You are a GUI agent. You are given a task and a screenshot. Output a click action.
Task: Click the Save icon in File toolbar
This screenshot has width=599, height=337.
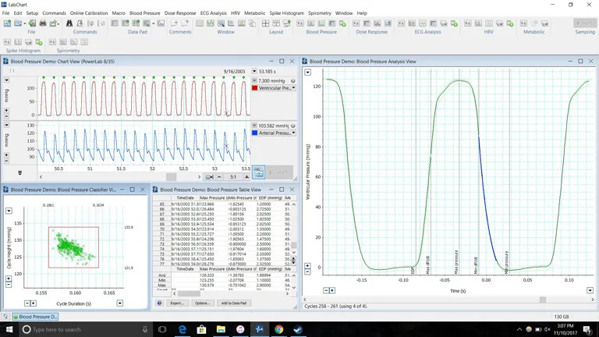[31, 23]
